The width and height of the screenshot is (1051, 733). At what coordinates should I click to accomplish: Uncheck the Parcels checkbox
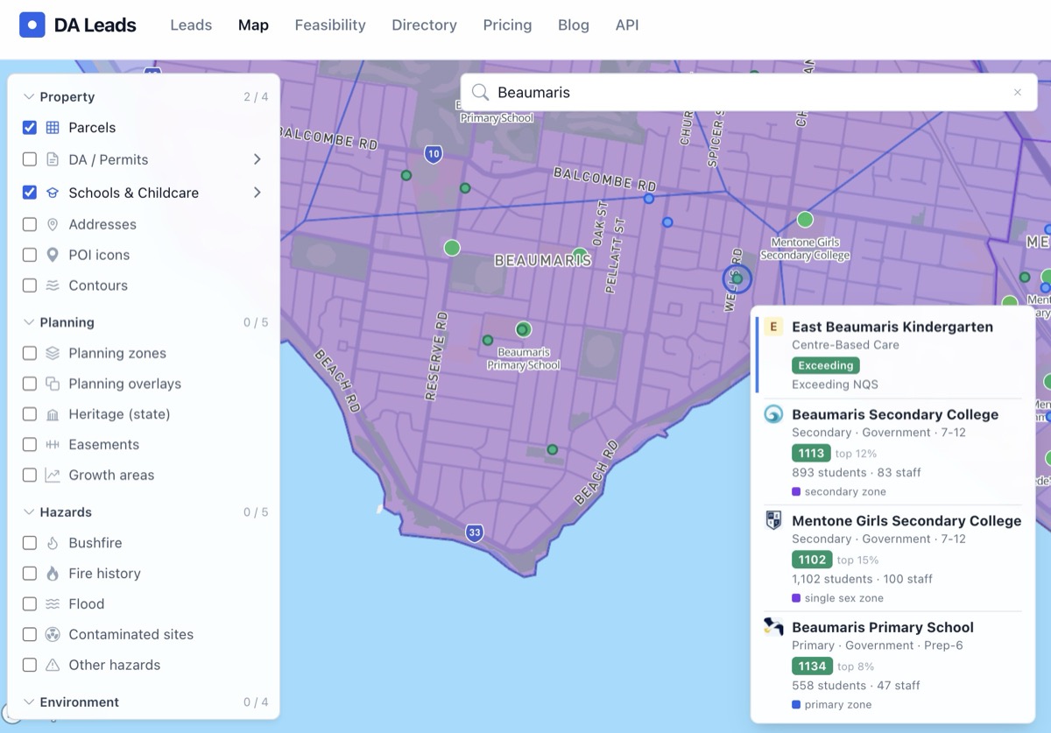pyautogui.click(x=30, y=128)
